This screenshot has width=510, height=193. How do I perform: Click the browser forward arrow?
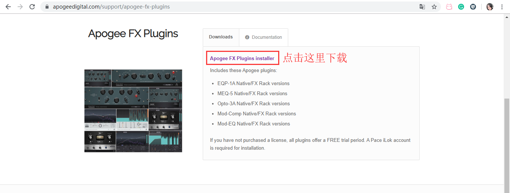[20, 7]
